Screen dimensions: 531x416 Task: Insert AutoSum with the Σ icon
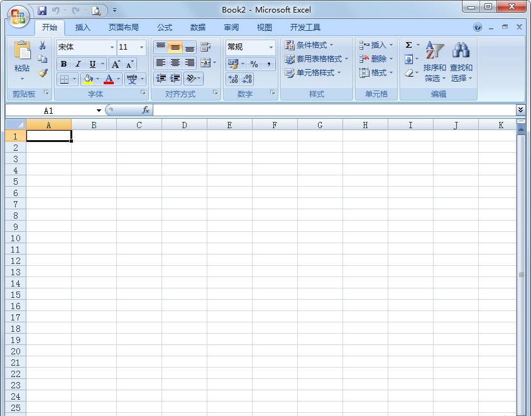(408, 45)
